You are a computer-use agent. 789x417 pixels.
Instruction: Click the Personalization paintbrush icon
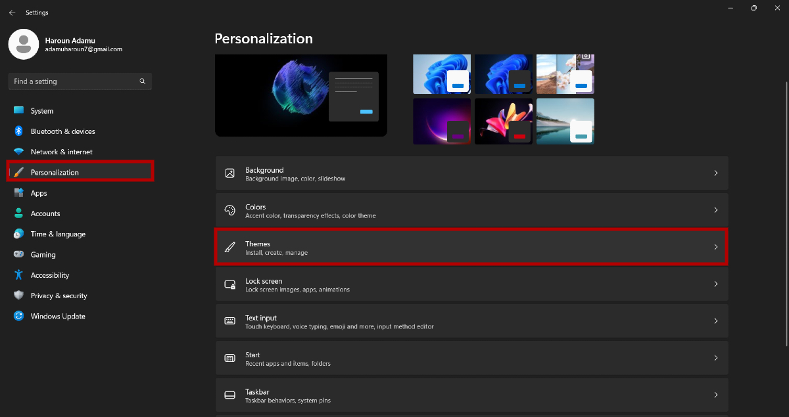tap(18, 172)
